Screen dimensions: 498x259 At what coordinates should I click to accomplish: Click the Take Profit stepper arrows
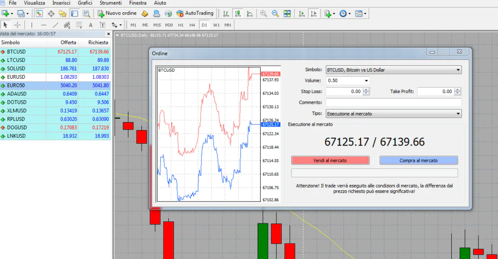(457, 92)
